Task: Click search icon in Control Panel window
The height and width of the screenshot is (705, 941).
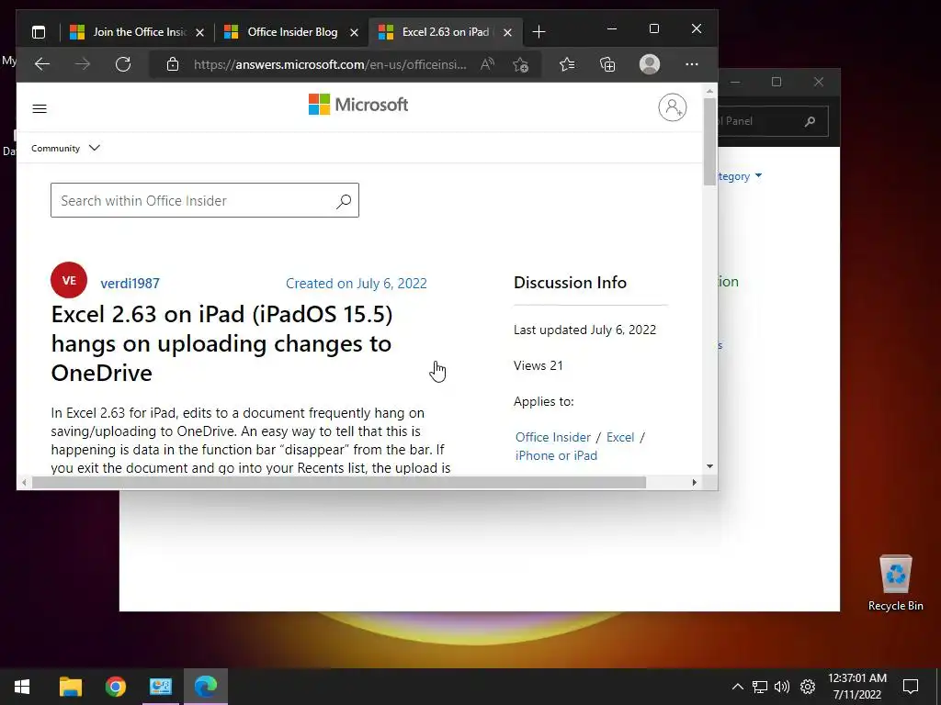Action: pos(810,122)
